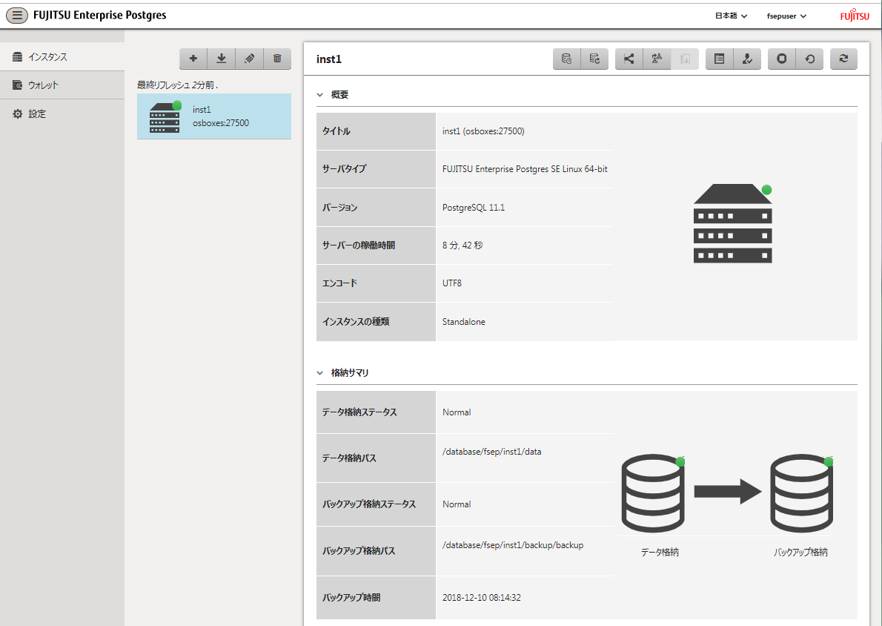Click the タイトル row label
This screenshot has height=626, width=882.
(336, 131)
